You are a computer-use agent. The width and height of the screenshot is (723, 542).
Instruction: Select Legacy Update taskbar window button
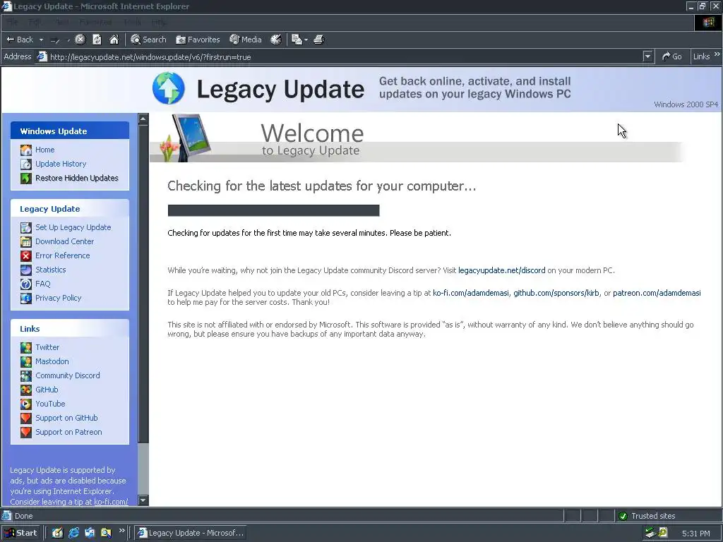pyautogui.click(x=191, y=533)
